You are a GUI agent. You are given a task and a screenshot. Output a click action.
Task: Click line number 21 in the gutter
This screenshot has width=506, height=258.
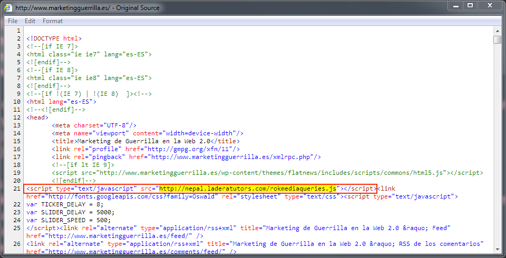click(16, 188)
